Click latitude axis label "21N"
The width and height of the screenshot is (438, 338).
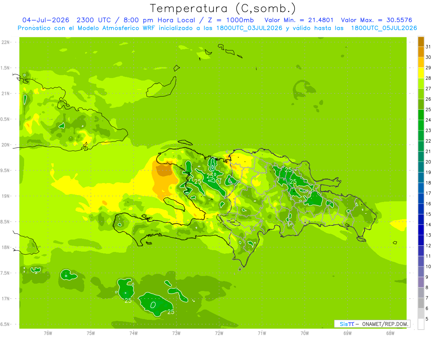click(6, 94)
